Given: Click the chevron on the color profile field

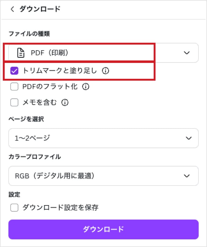Looking at the screenshot, I should click(187, 176).
